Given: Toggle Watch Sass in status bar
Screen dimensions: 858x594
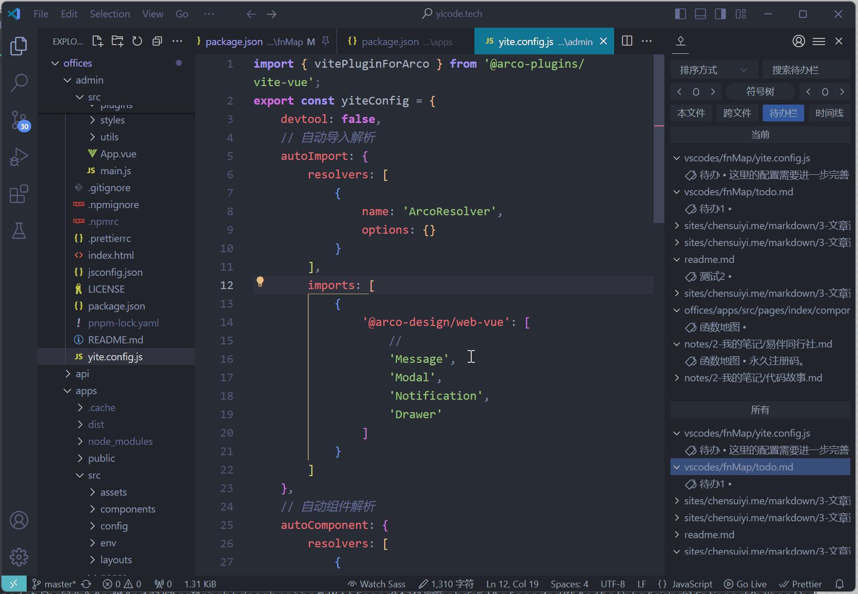Looking at the screenshot, I should coord(376,584).
